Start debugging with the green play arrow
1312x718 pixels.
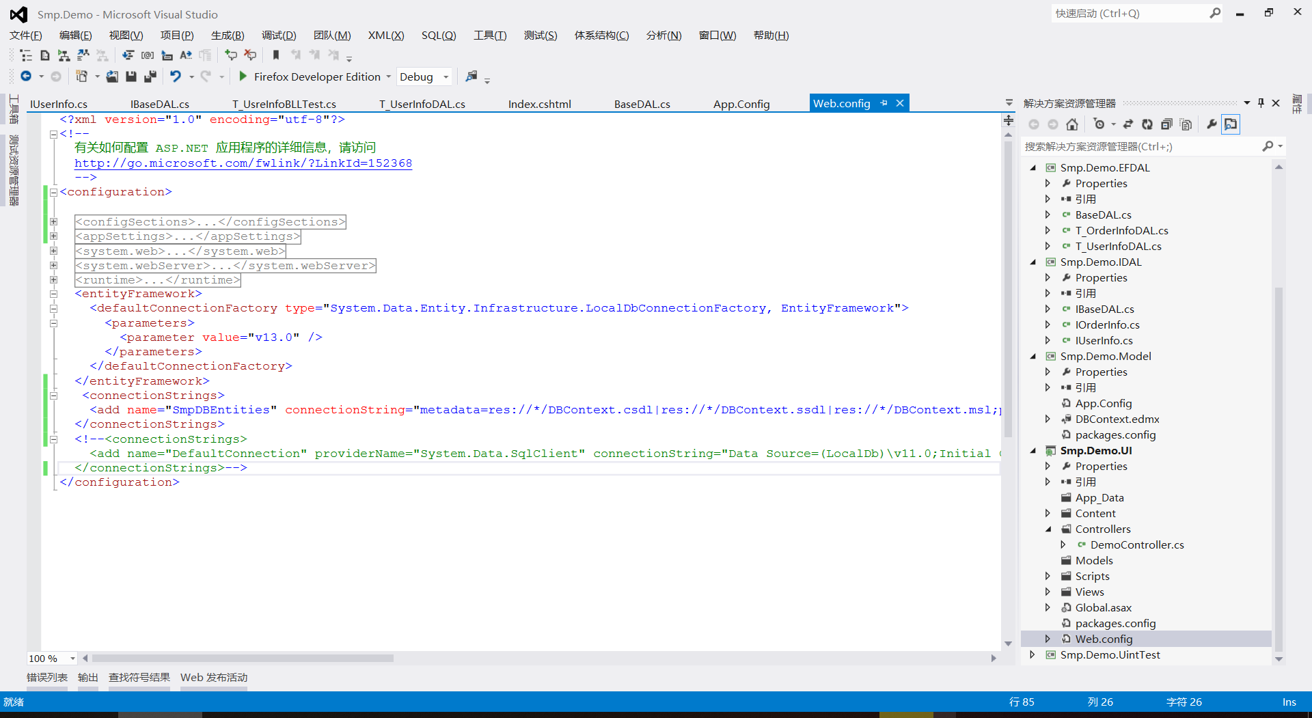pyautogui.click(x=243, y=77)
